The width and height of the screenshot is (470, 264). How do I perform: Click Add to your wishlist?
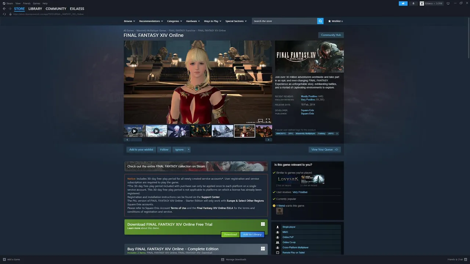coord(141,150)
